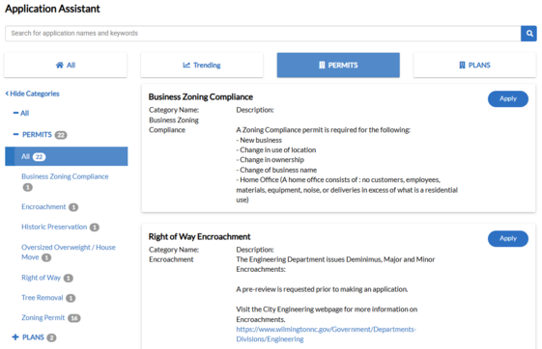Screen dimensions: 542x349
Task: Click the home icon on All tab
Action: (60, 66)
